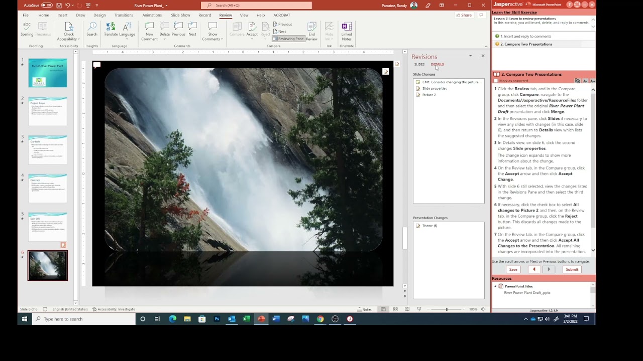This screenshot has width=643, height=361.
Task: Open the ACROBAT ribbon tab
Action: pyautogui.click(x=282, y=15)
